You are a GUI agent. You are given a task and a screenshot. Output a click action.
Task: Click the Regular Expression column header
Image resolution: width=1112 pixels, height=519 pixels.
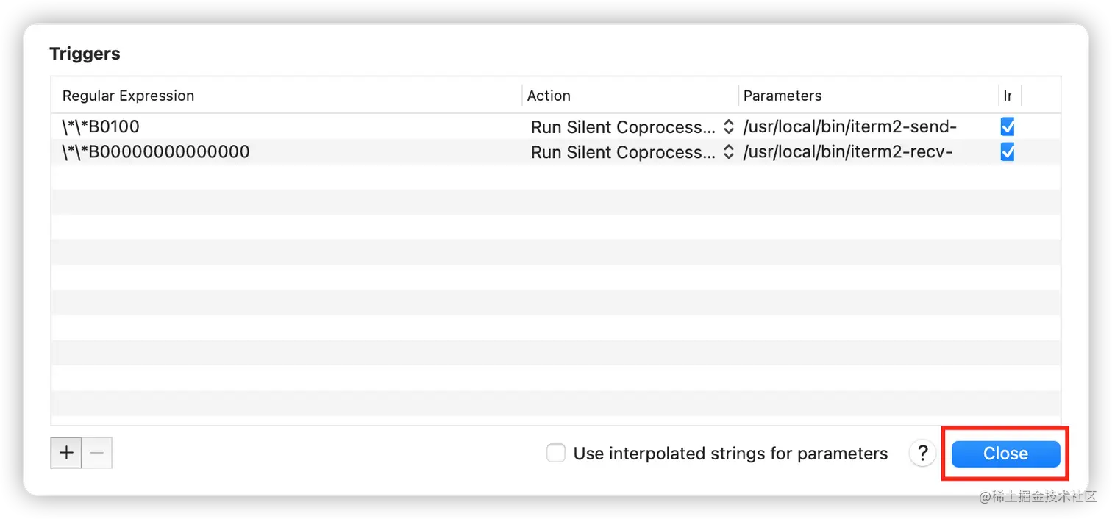click(129, 96)
